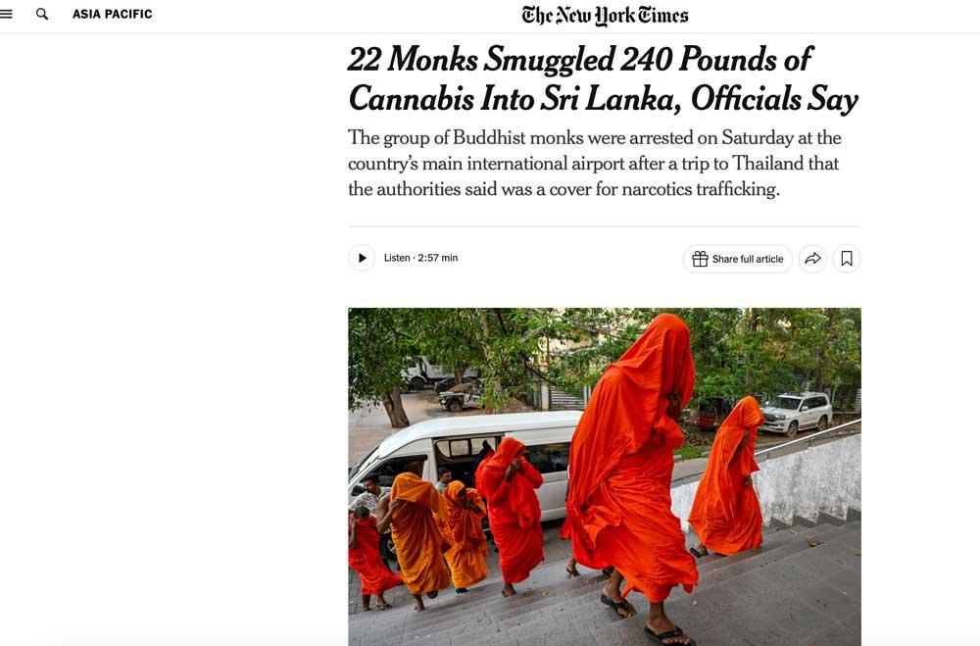The image size is (980, 646).
Task: Click the horizontal divider below the summary
Action: (x=605, y=226)
